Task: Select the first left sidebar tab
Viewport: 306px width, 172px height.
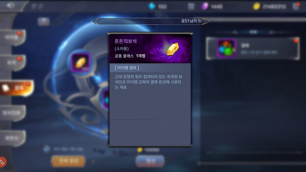Action: [x=12, y=37]
